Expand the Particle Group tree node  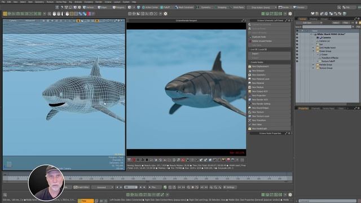tap(314, 65)
